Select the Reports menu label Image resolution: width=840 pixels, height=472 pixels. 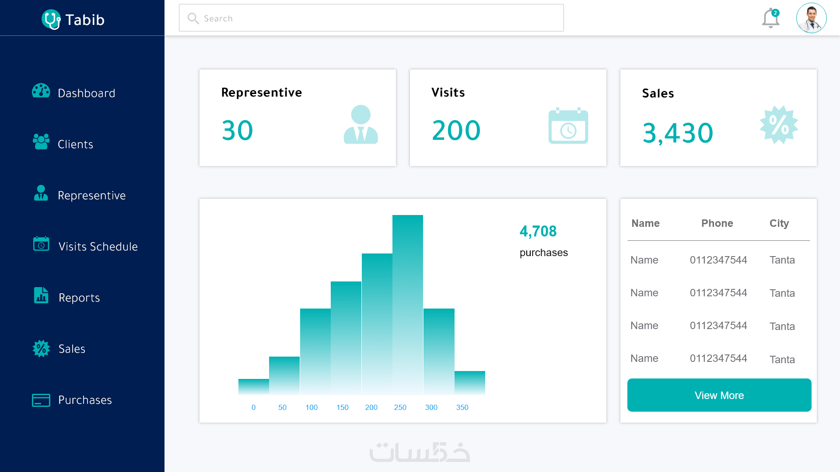[x=79, y=298]
